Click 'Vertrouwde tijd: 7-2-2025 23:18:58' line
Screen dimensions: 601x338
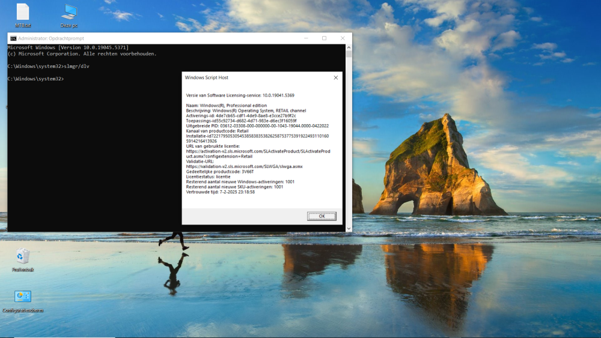click(x=221, y=192)
